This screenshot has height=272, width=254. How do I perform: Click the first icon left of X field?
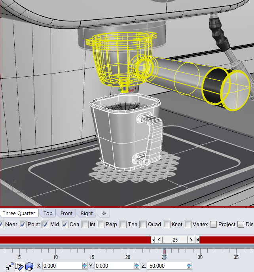9,266
